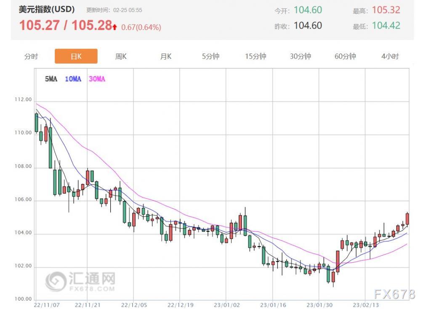
Task: Open the 60分钟 chart tab
Action: tap(345, 56)
